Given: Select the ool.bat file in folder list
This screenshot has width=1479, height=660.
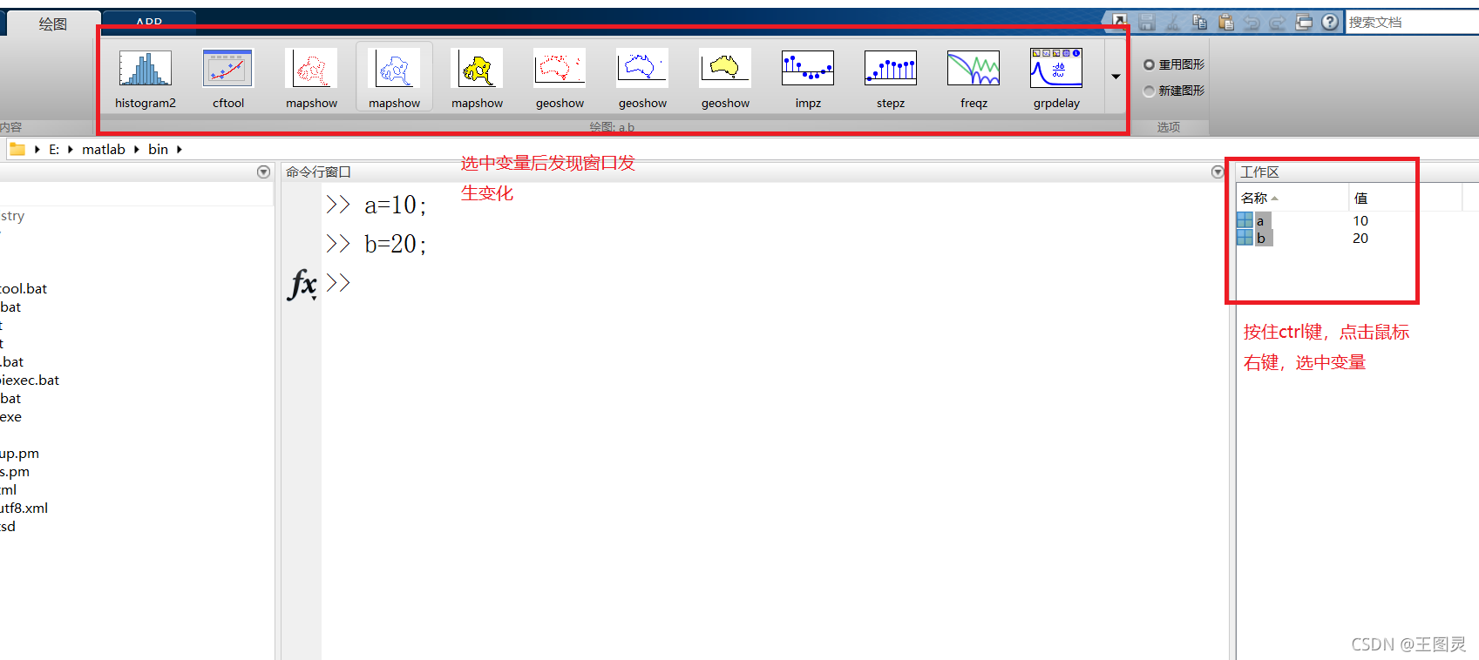Looking at the screenshot, I should coord(24,289).
